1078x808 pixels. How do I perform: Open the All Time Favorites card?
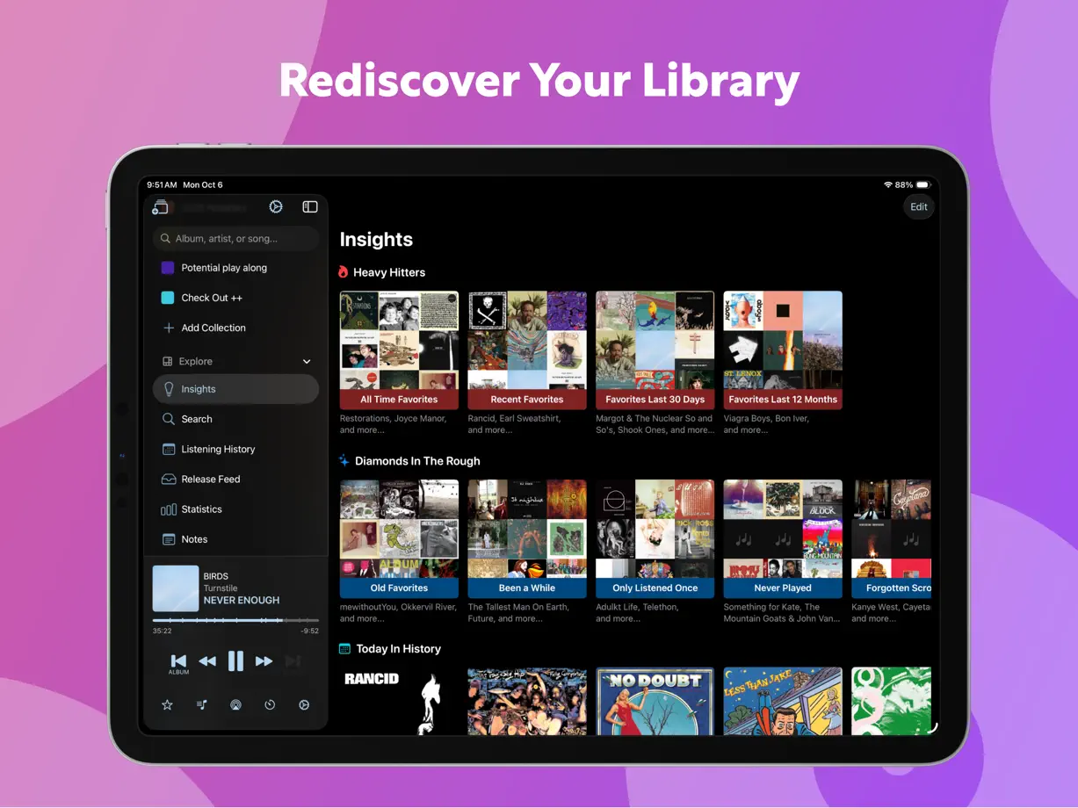point(399,350)
